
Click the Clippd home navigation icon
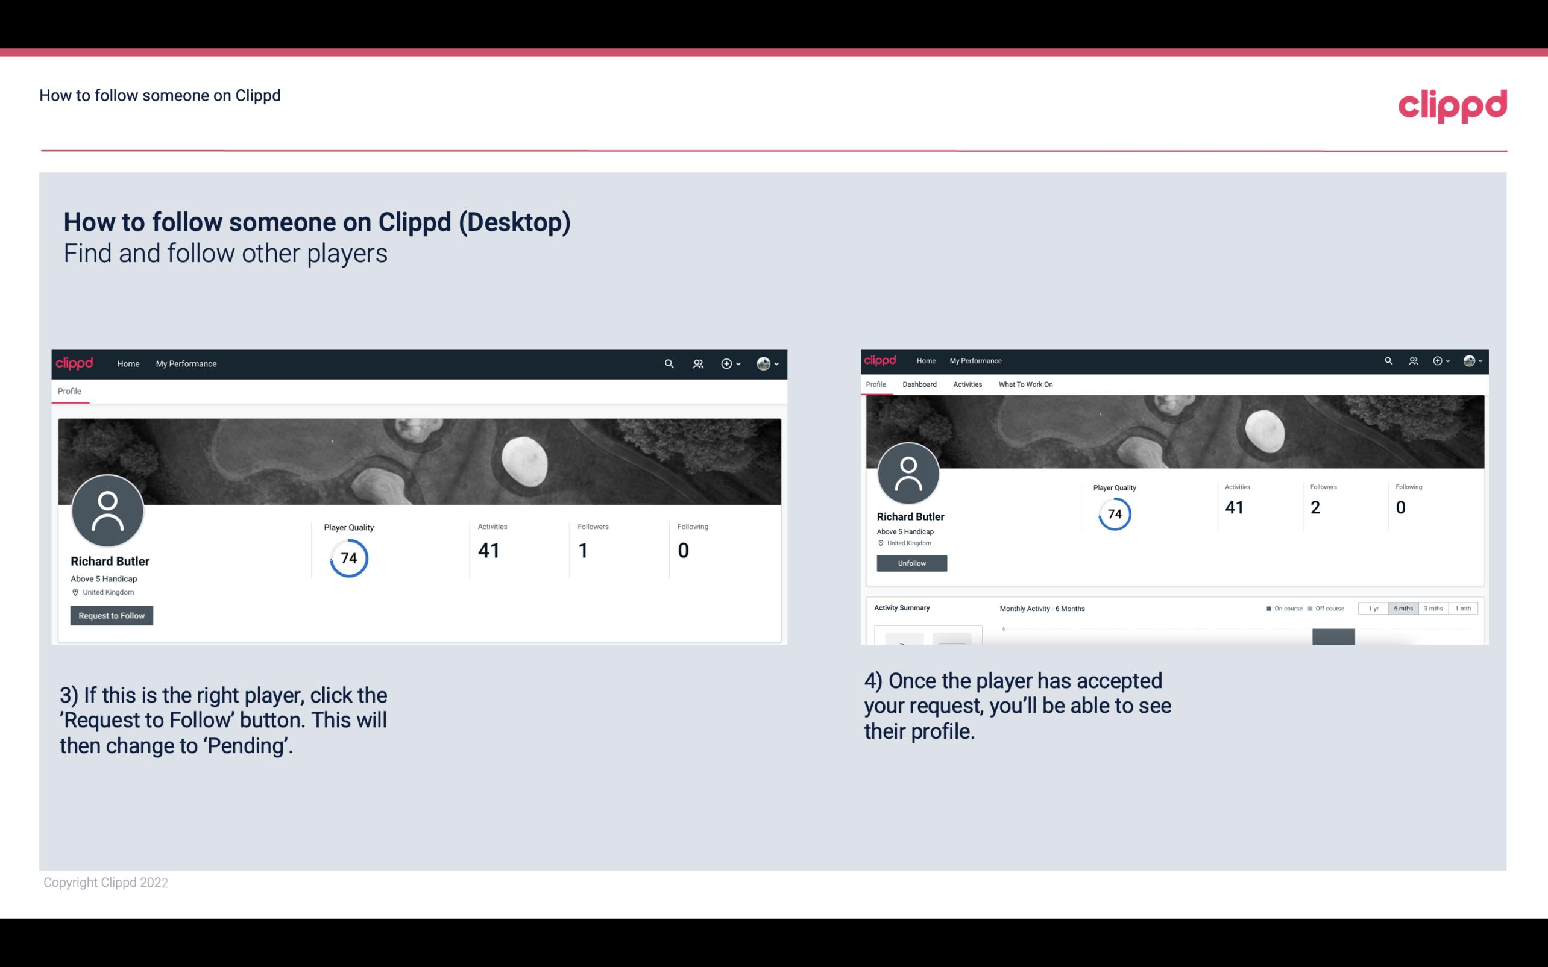coord(75,363)
